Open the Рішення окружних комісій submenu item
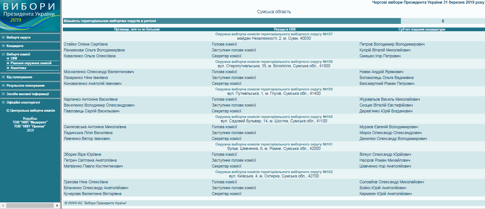 pos(31,63)
